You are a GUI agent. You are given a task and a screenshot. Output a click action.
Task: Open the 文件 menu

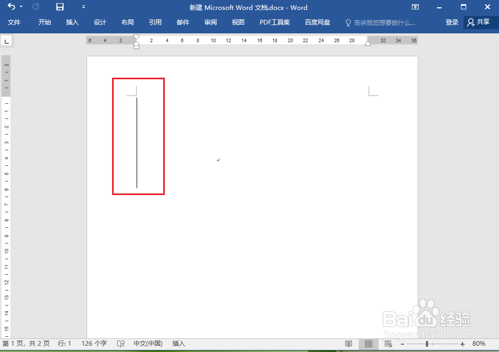click(15, 22)
